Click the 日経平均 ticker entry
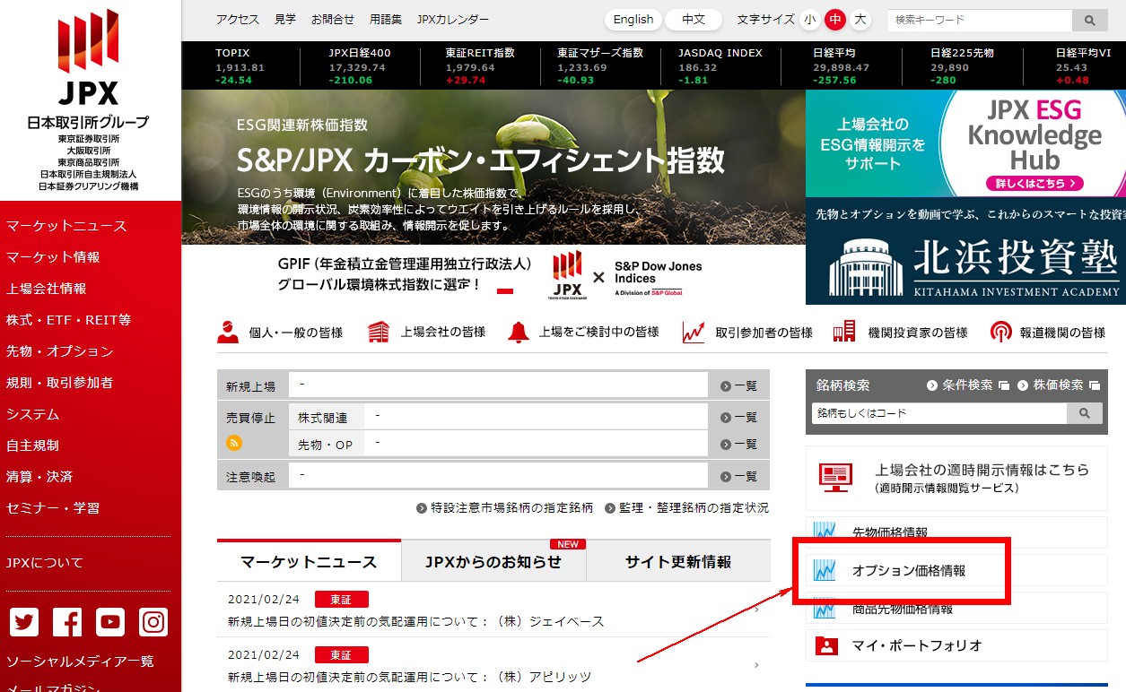Image resolution: width=1126 pixels, height=692 pixels. tap(841, 66)
